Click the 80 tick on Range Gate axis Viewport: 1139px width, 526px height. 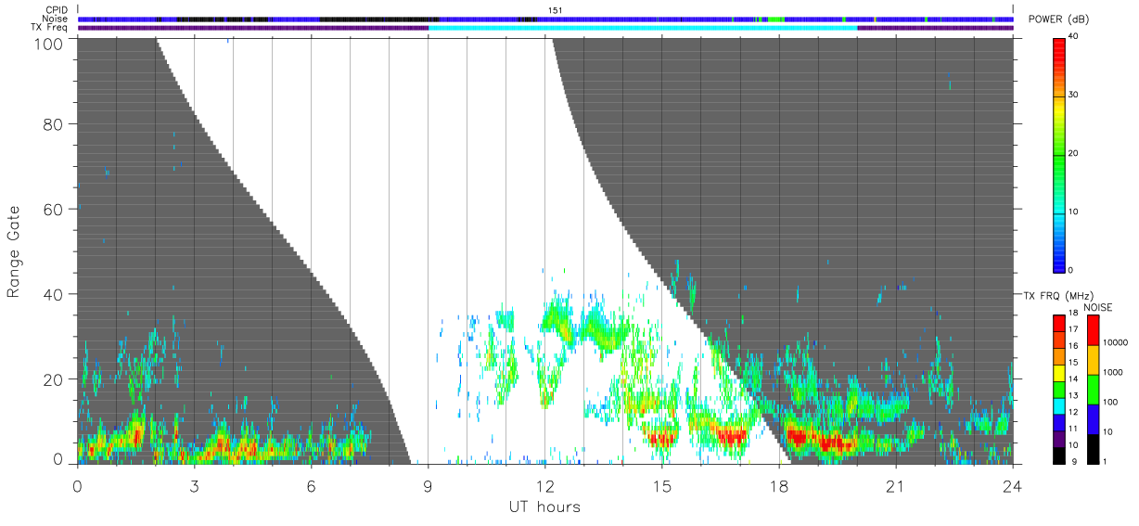click(x=55, y=124)
